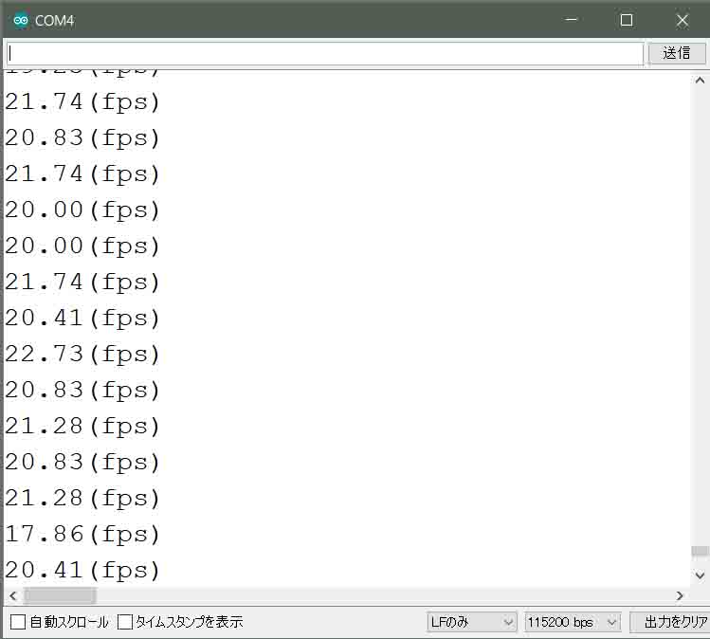Enable the 自動スクロール checkbox
Viewport: 710px width, 639px height.
(x=18, y=622)
